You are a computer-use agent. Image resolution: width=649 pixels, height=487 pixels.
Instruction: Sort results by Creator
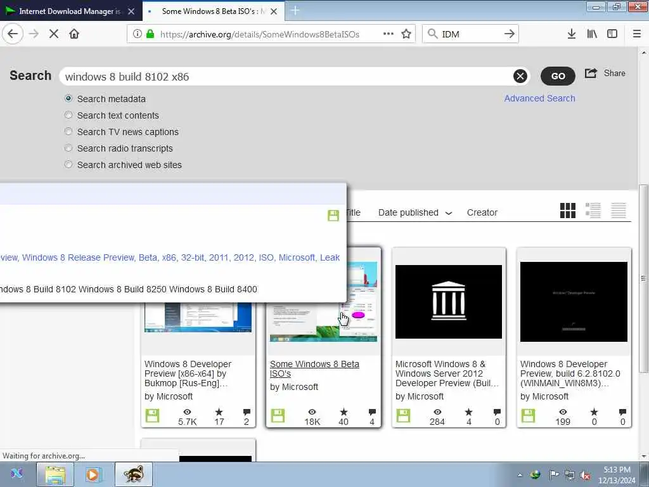point(482,212)
